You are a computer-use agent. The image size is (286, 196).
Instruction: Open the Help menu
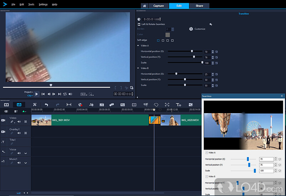55,4
